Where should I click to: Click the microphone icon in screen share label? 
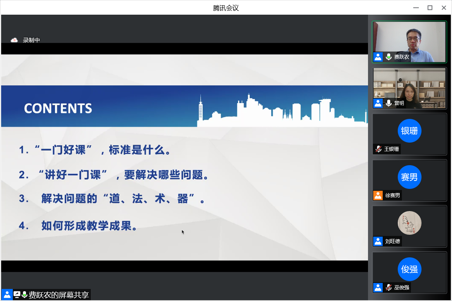[x=24, y=295]
